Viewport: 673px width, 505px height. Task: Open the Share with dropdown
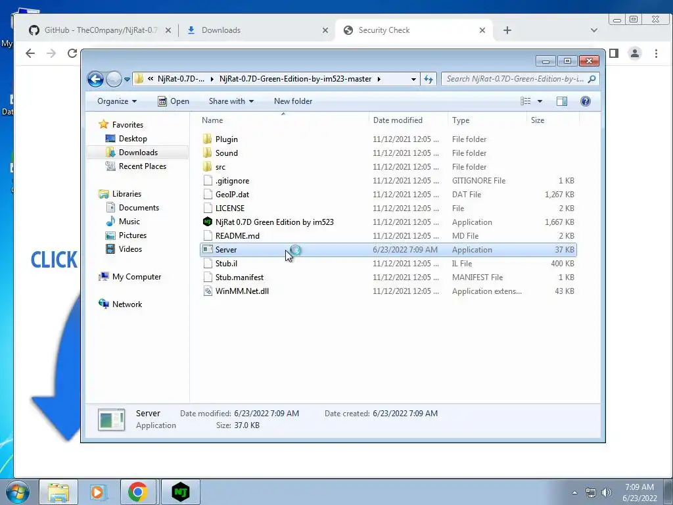tap(231, 101)
